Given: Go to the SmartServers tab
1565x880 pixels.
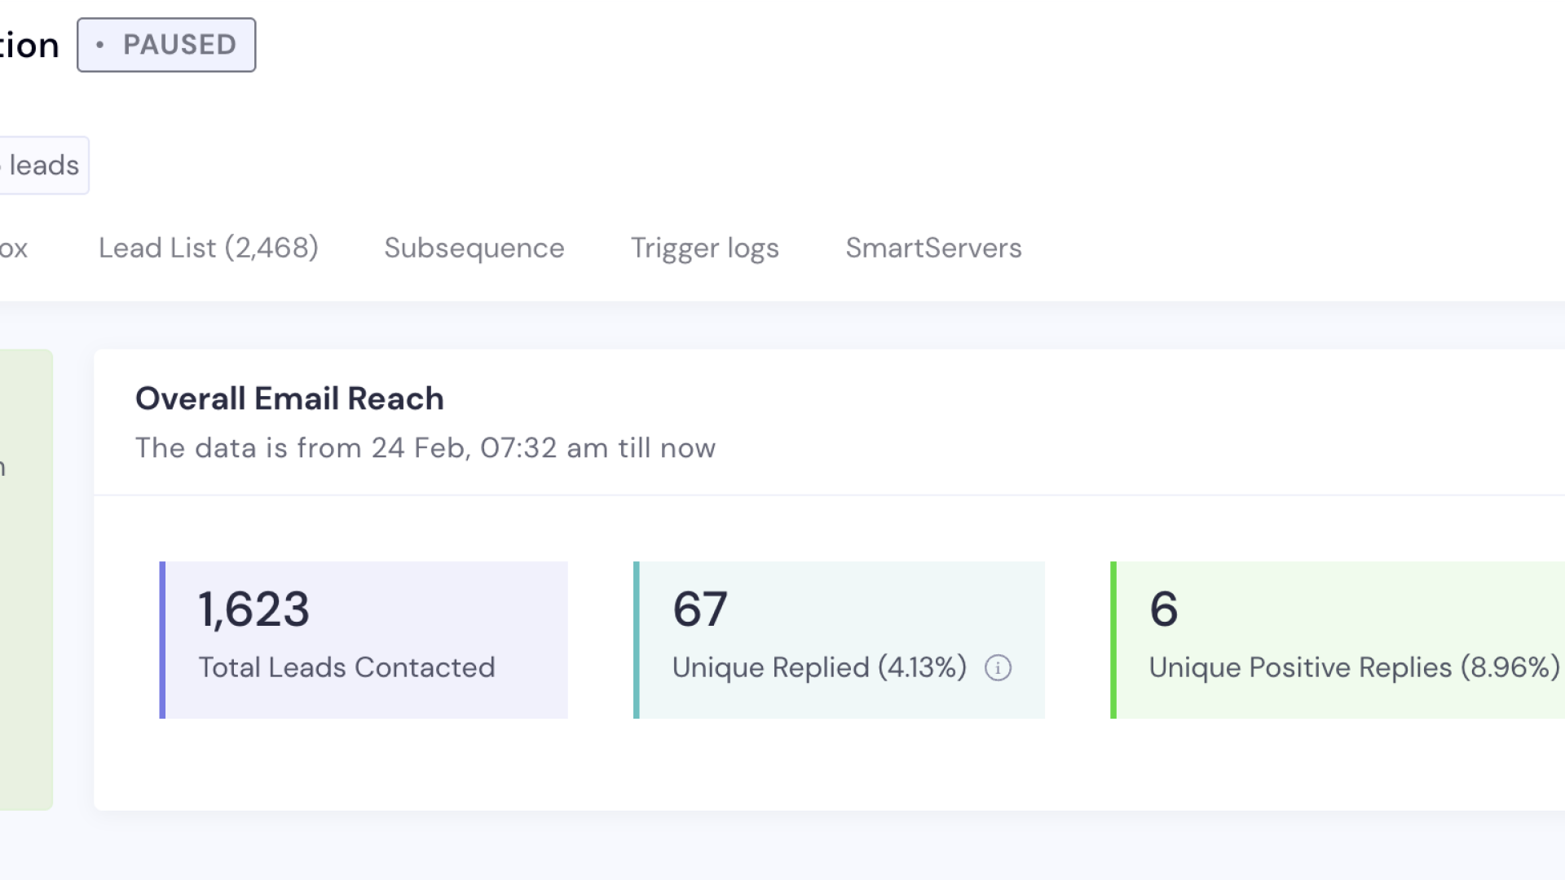Looking at the screenshot, I should (933, 248).
